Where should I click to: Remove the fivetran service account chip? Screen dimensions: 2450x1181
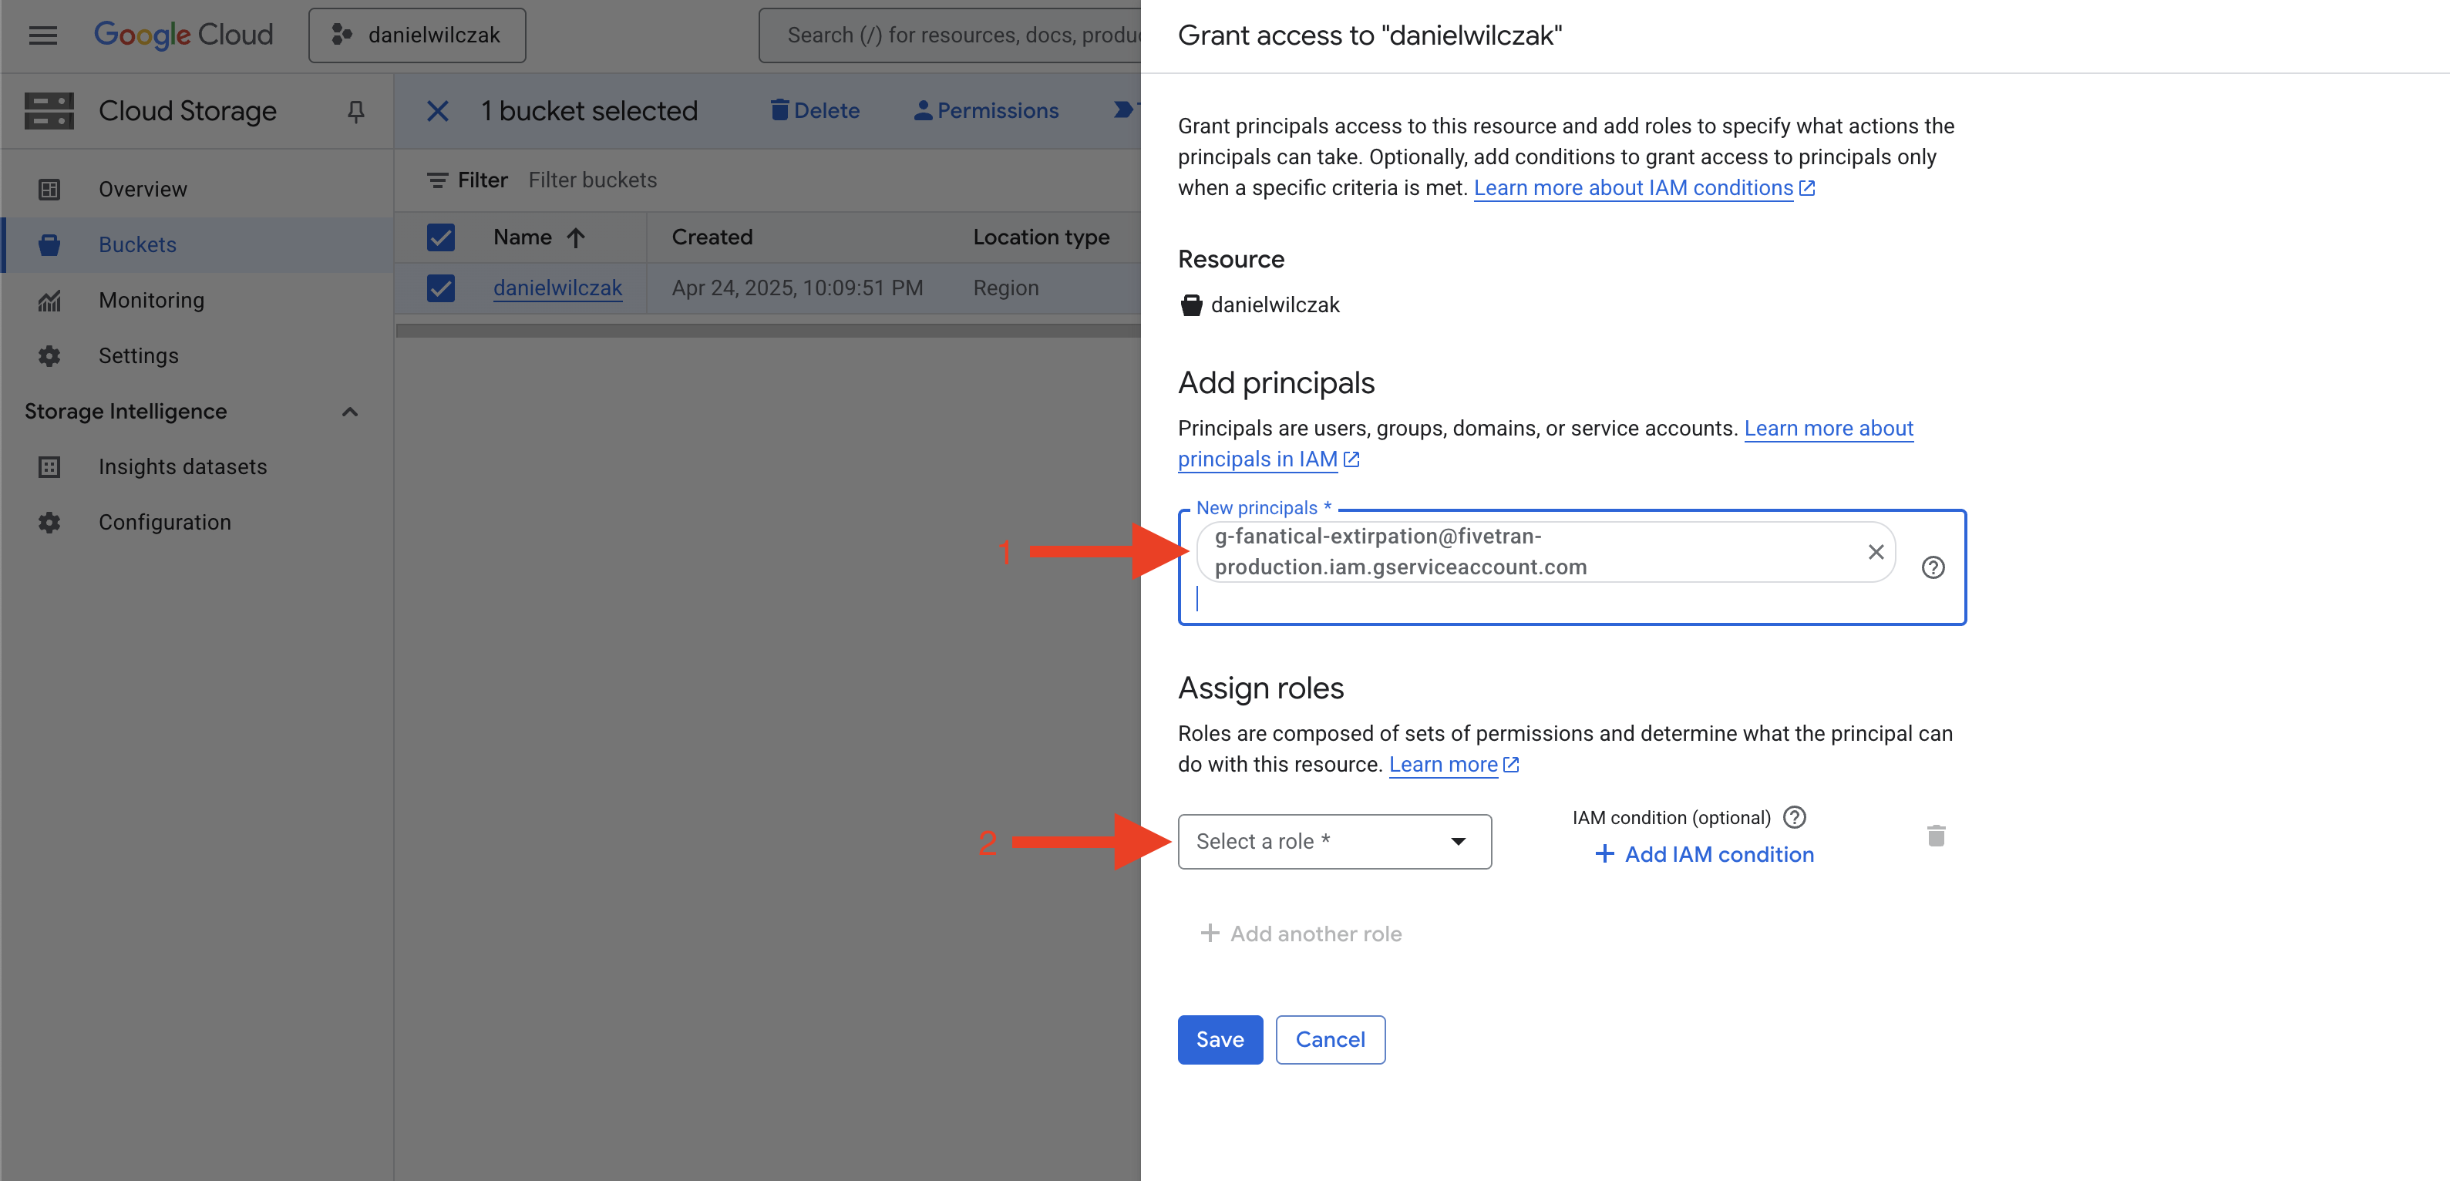tap(1876, 551)
